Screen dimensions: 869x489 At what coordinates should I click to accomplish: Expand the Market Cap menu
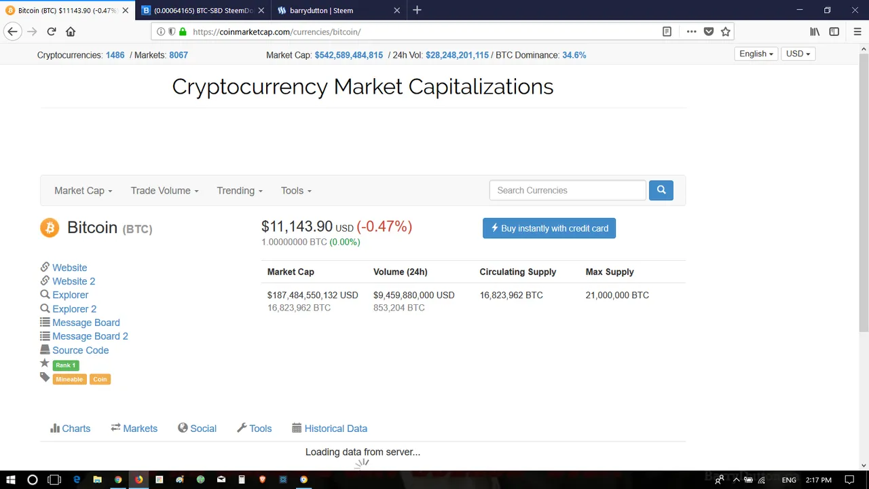click(x=83, y=191)
